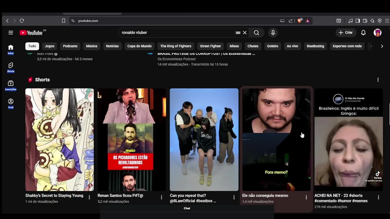Image resolution: width=390 pixels, height=219 pixels.
Task: Click the browser forward arrow
Action: click(14, 21)
